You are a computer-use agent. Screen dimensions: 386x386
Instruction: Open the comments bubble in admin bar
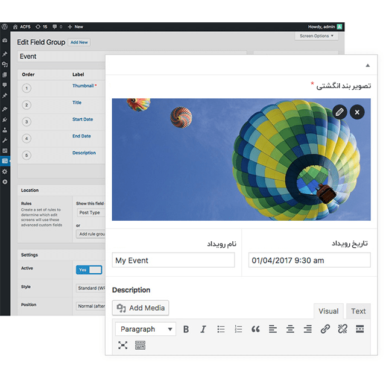coord(57,27)
